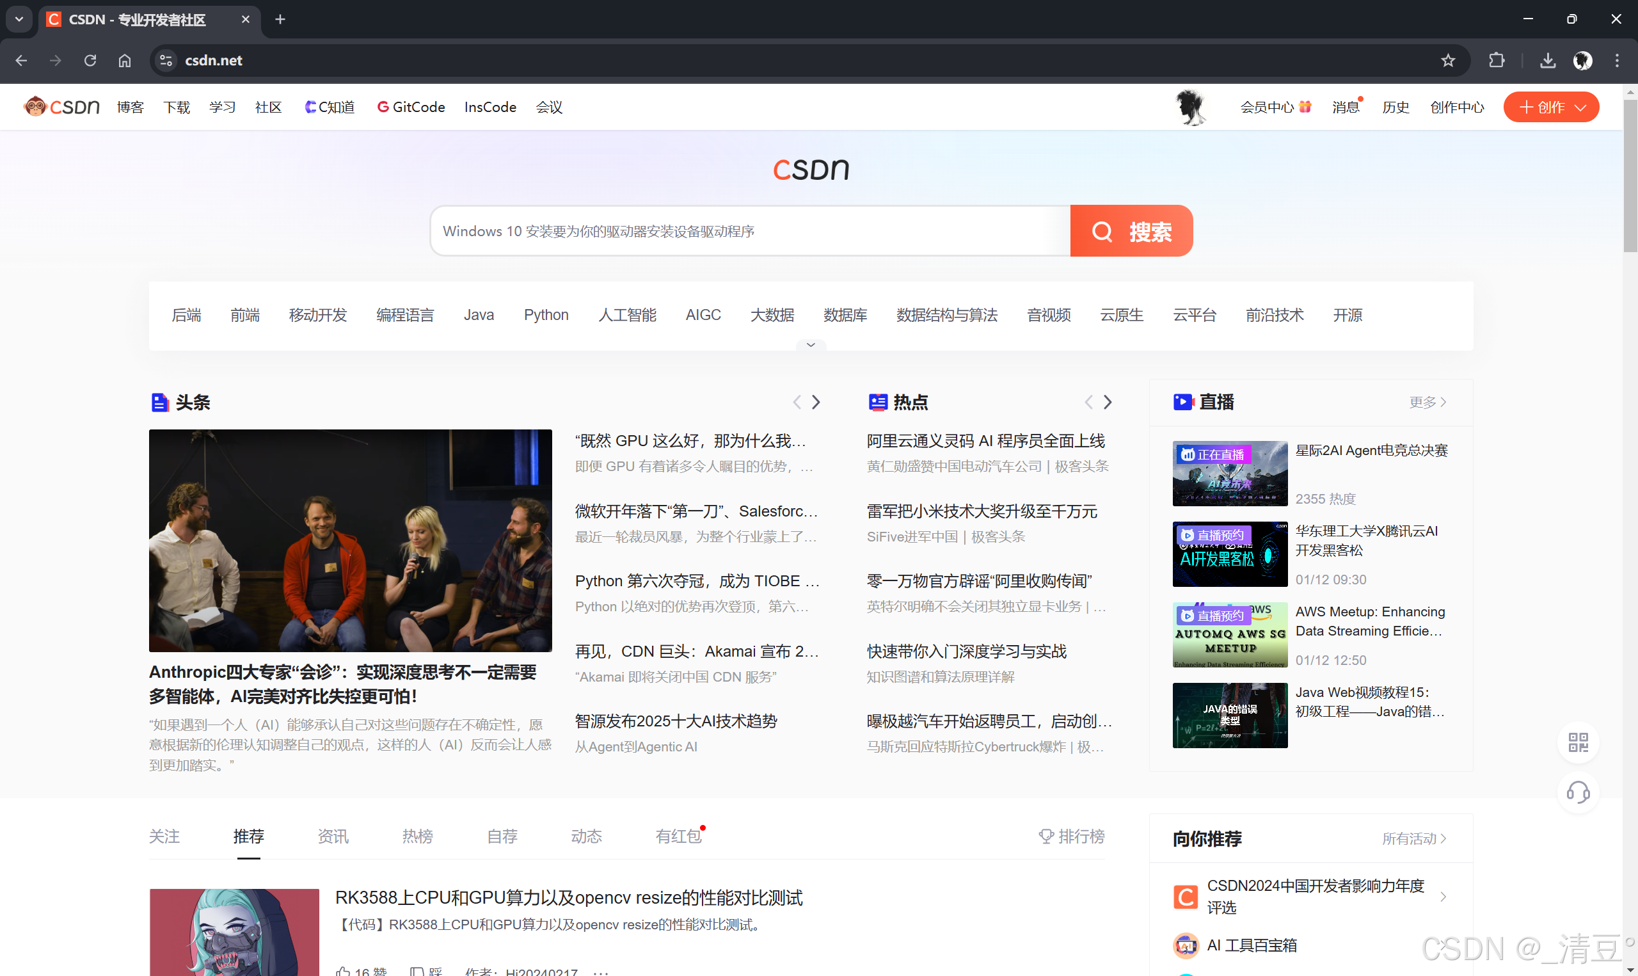Expand CSDN2024中国开发者影响力年度评选 arrow

click(1443, 897)
